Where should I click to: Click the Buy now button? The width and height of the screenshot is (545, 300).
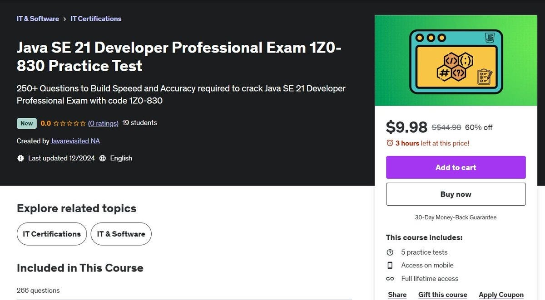(x=456, y=194)
